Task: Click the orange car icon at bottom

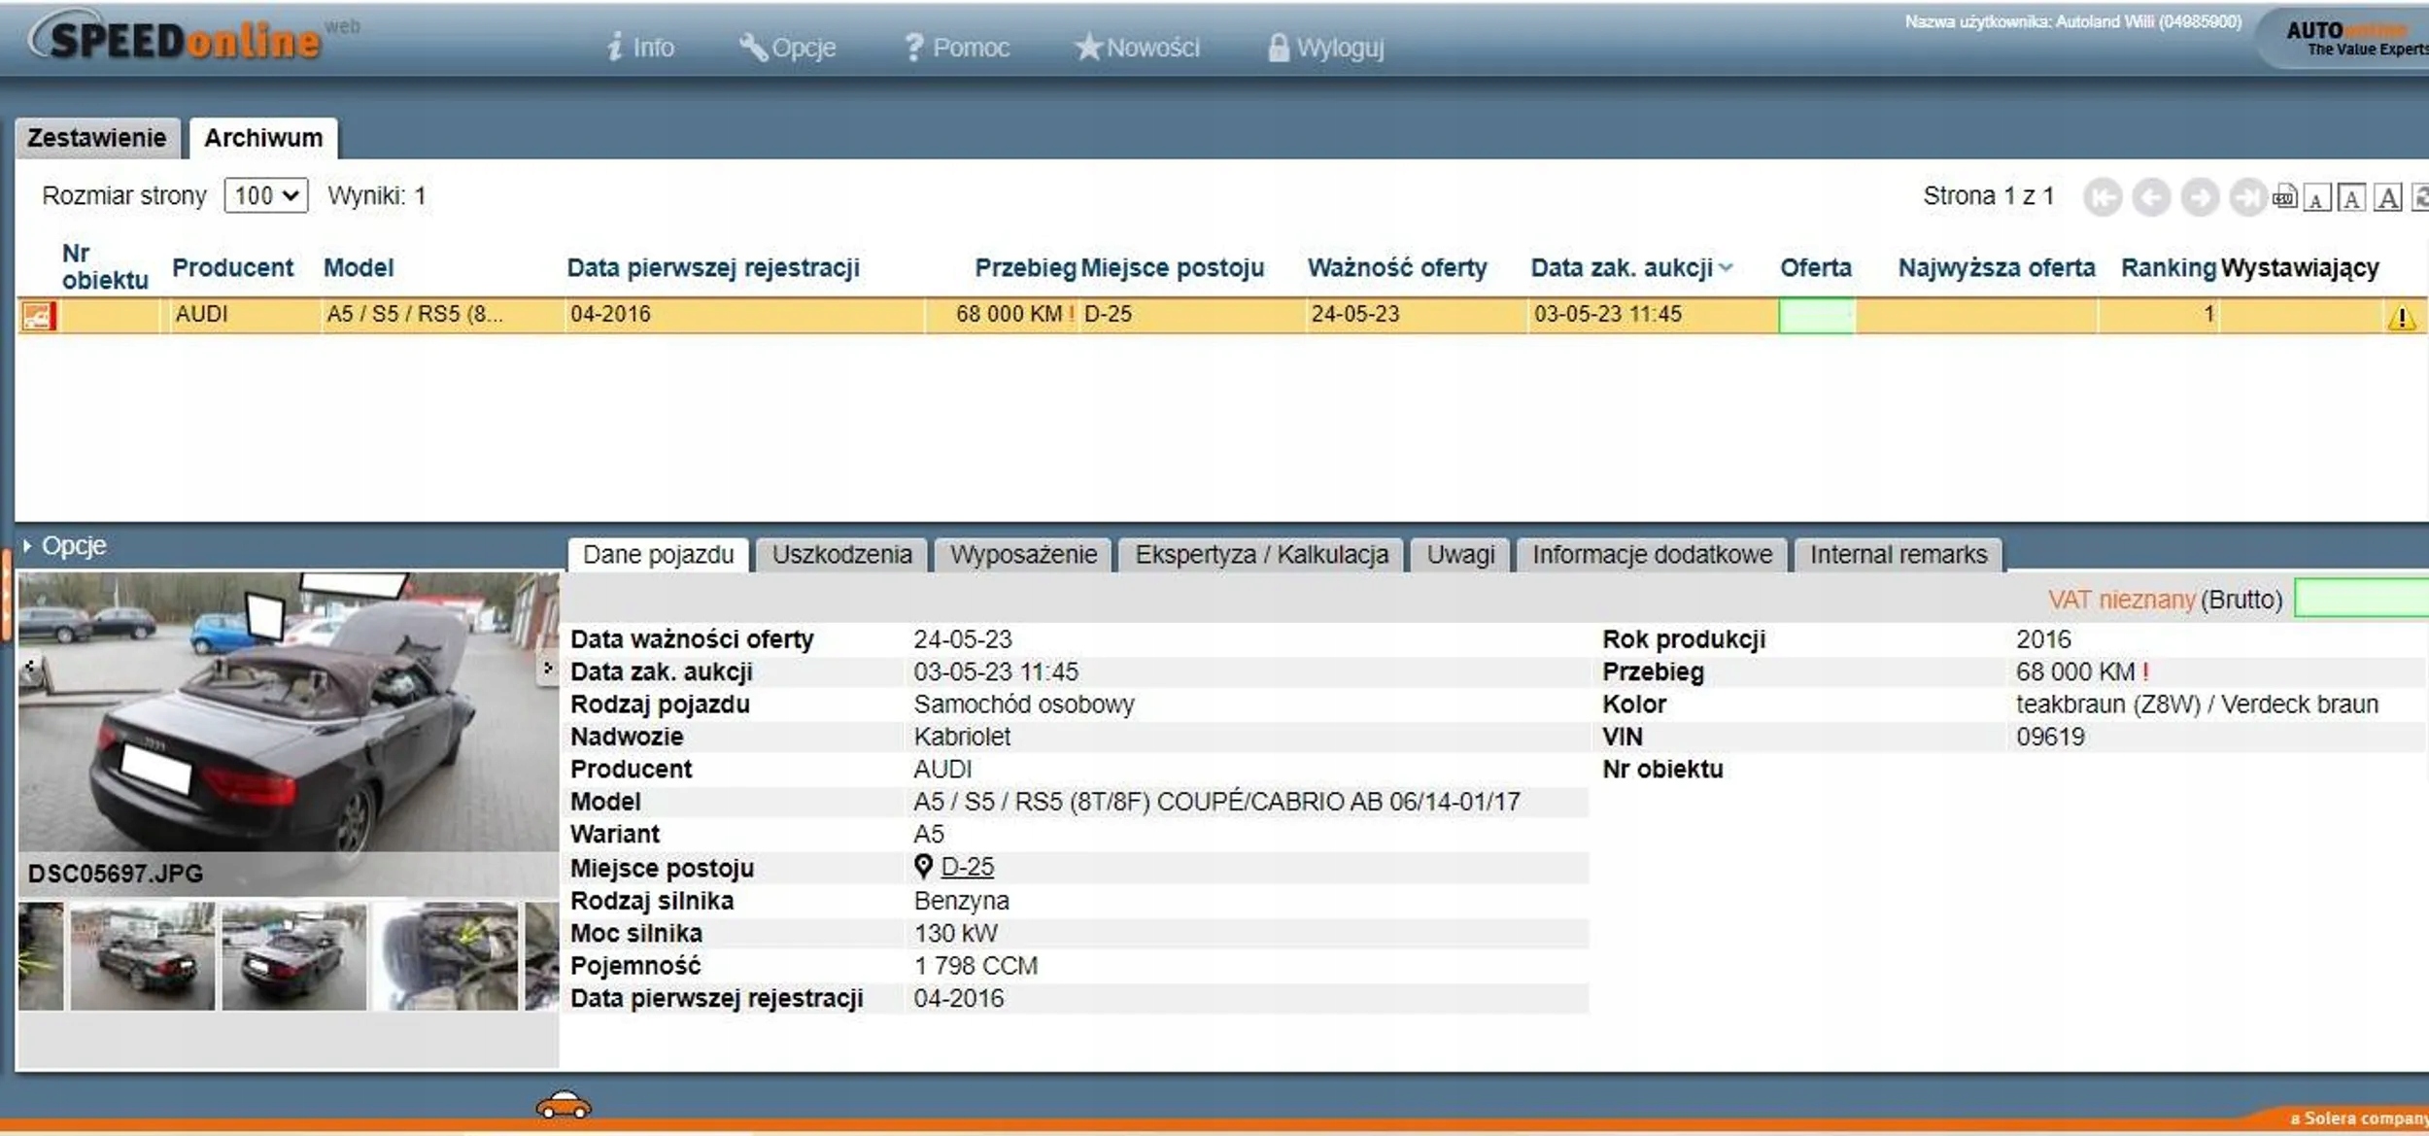Action: point(564,1105)
